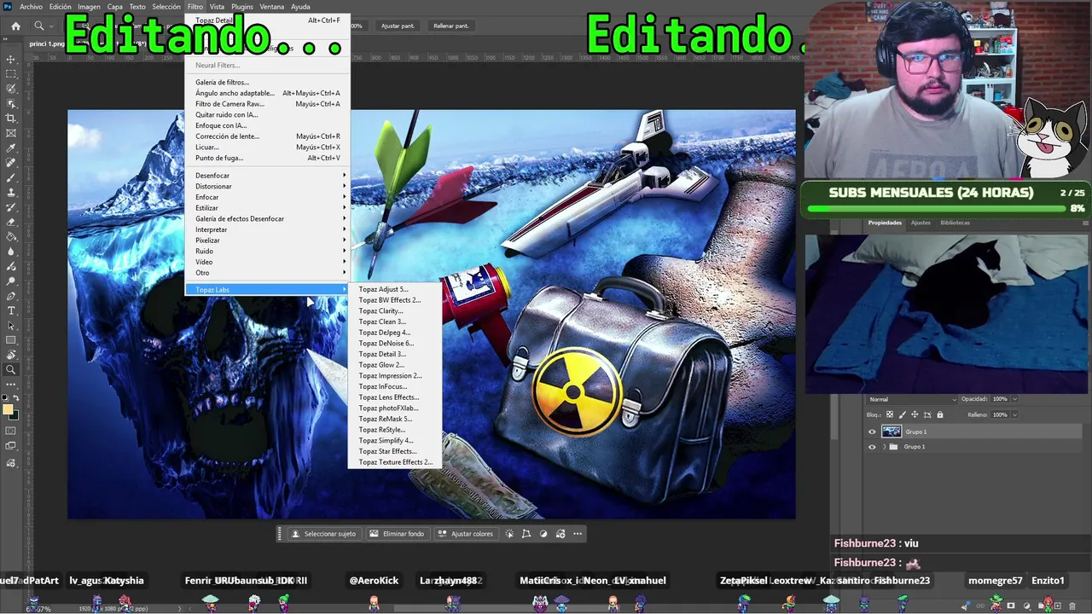Click the half-circle adjustment icon in contextual bar
This screenshot has height=614, width=1092.
[543, 534]
